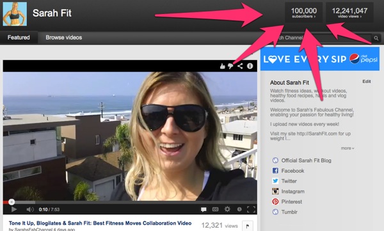Toggle annotations speech bubble icon
Viewport: 384px width, 231px height.
click(x=204, y=209)
